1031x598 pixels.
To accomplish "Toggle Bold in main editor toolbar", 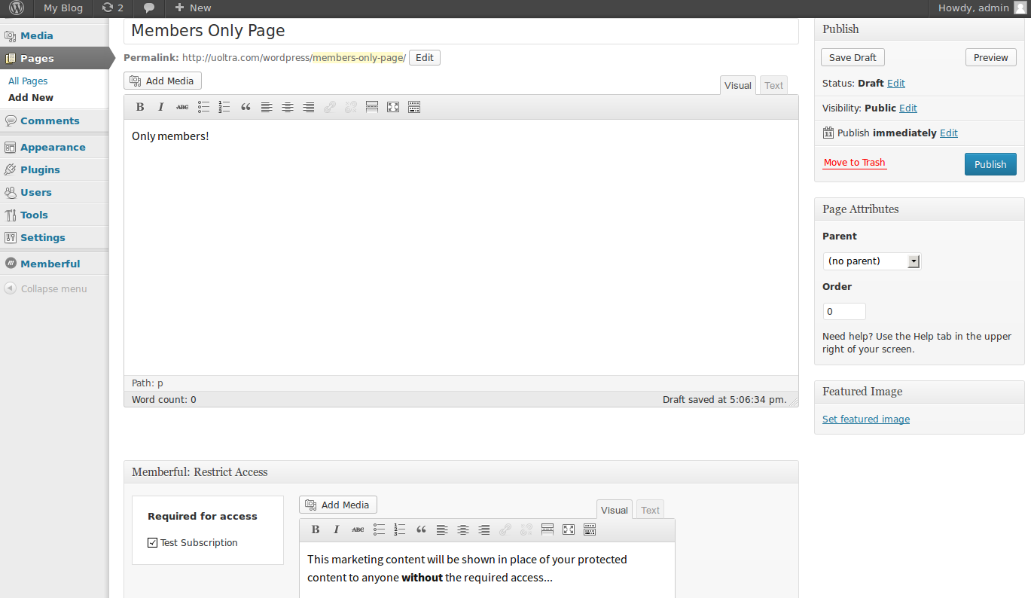I will (x=140, y=107).
